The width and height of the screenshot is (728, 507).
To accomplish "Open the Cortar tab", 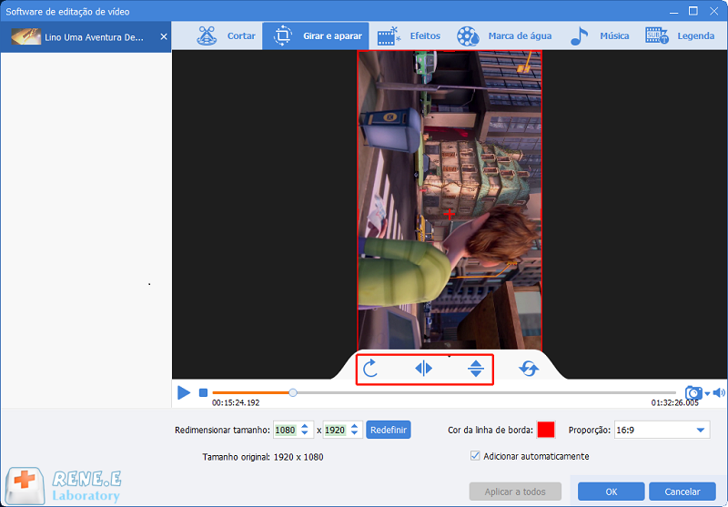I will pos(226,35).
